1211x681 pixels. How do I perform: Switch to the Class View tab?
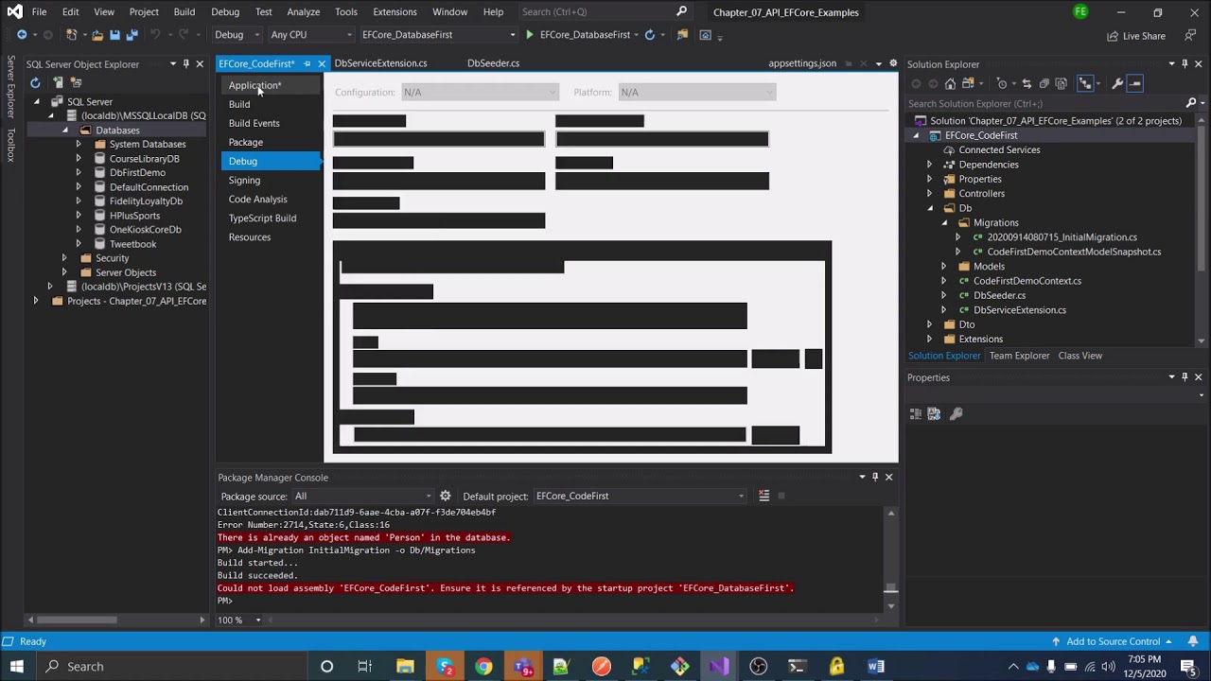click(x=1079, y=356)
